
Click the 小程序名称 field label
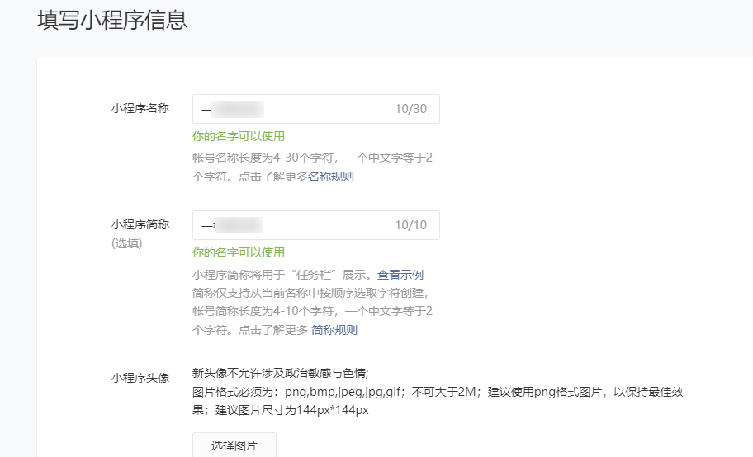[140, 108]
